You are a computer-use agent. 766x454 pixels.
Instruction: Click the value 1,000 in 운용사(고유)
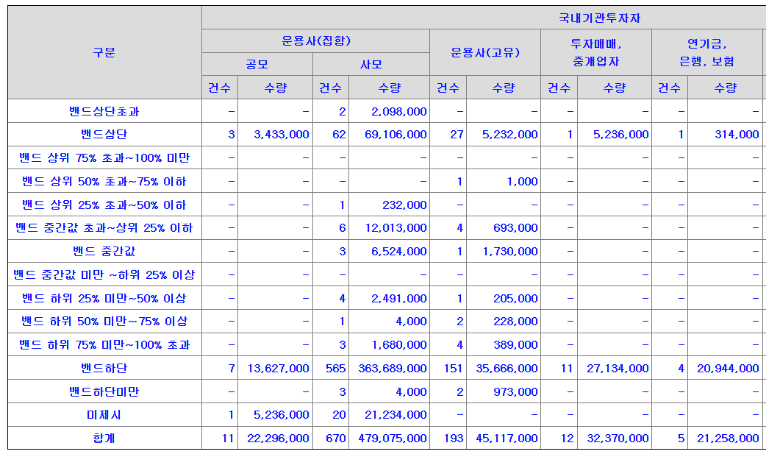[522, 182]
